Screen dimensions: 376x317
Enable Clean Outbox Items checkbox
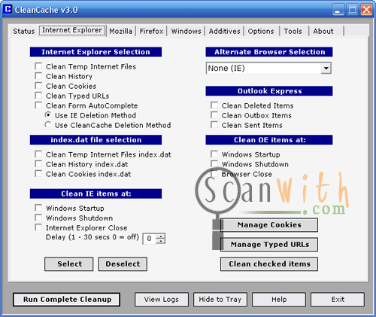tap(214, 115)
